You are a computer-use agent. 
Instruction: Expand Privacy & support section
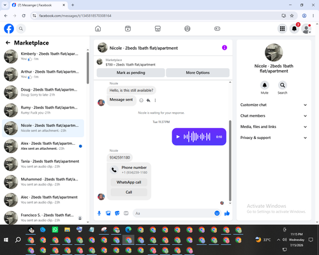coord(274,138)
